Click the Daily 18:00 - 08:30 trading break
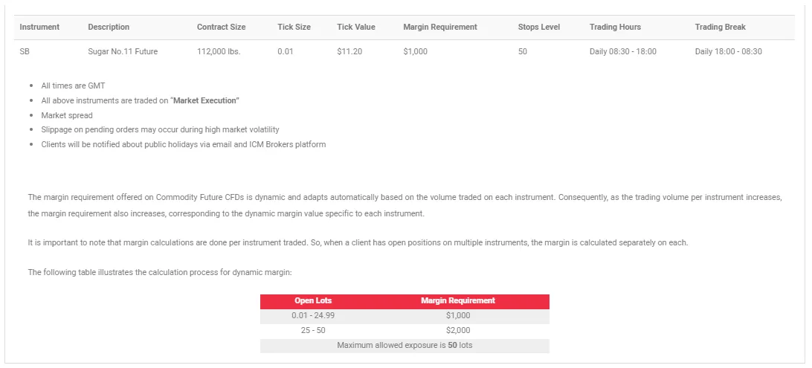This screenshot has width=812, height=368. click(x=728, y=51)
